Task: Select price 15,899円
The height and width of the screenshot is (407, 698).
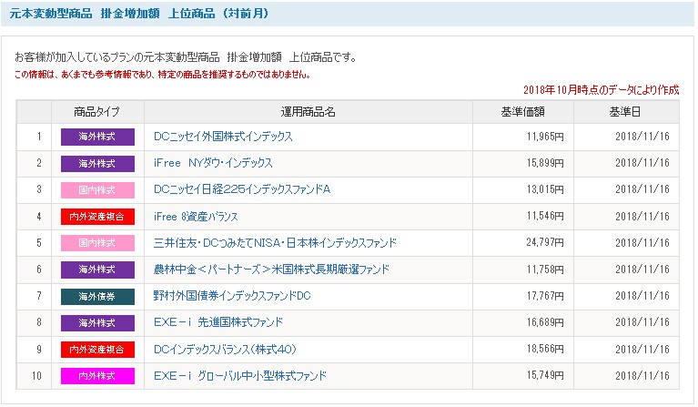Action: [x=545, y=163]
